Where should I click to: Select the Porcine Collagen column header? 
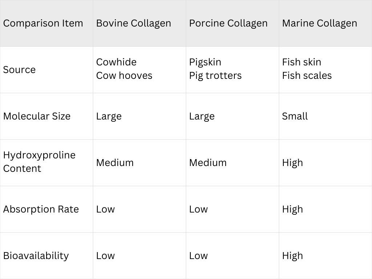click(x=228, y=23)
